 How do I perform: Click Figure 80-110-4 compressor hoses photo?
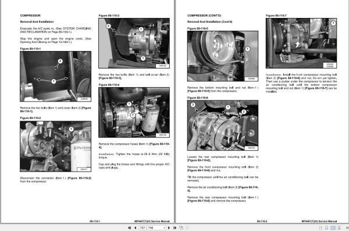coord(134,113)
